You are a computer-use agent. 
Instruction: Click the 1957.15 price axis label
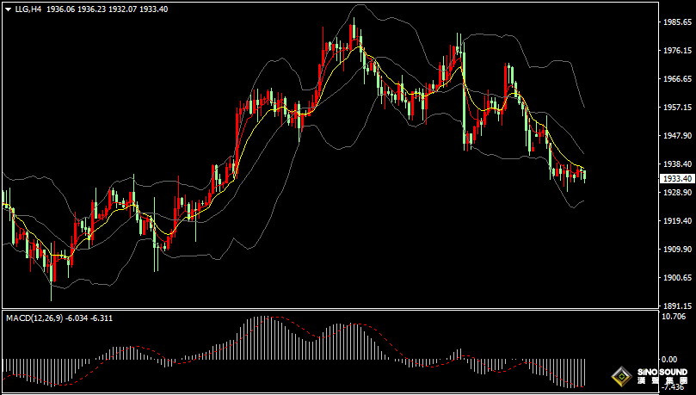click(x=677, y=108)
